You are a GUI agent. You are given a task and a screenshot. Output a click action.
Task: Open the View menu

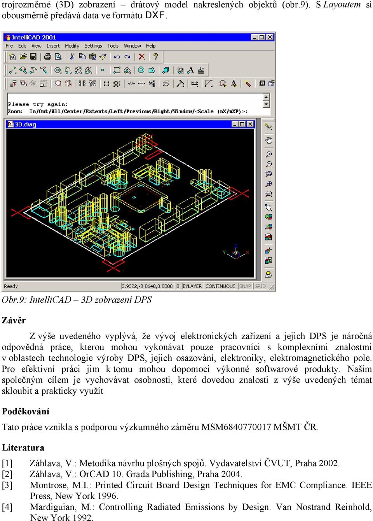click(37, 46)
